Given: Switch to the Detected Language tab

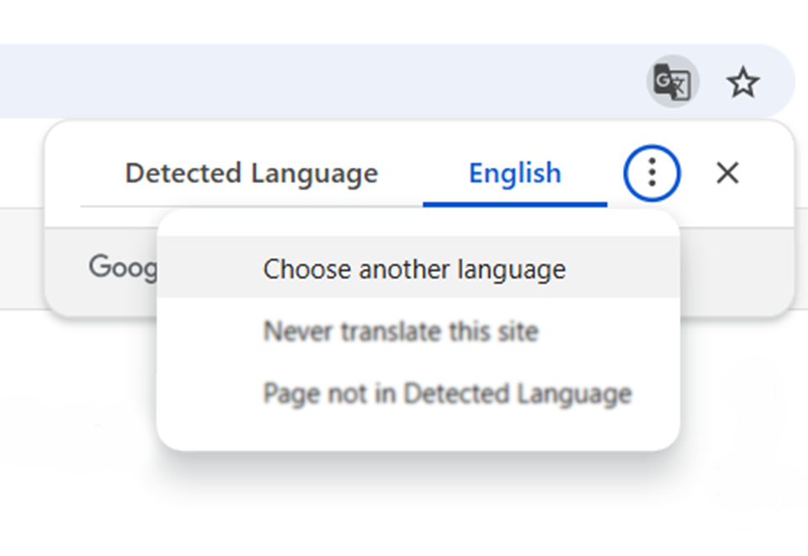Looking at the screenshot, I should (251, 174).
